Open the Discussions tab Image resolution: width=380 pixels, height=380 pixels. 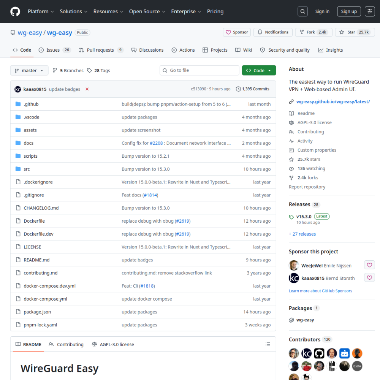(x=147, y=50)
